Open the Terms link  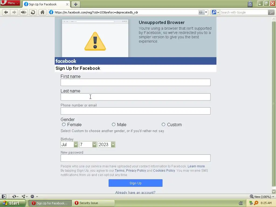click(119, 171)
